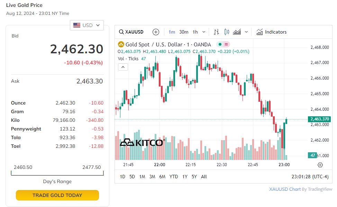Toggle the green market status indicator
This screenshot has width=337, height=207.
tap(220, 44)
